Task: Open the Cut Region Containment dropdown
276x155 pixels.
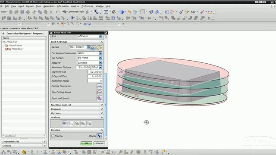Action: coord(100,53)
